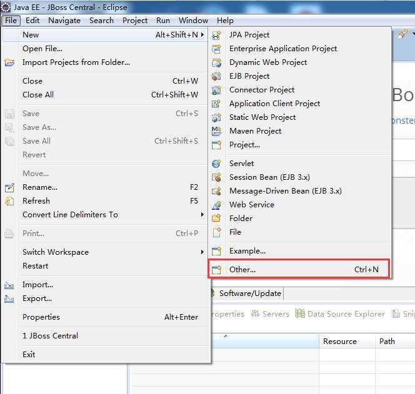Open the Edit menu
This screenshot has height=394, width=415.
[32, 21]
